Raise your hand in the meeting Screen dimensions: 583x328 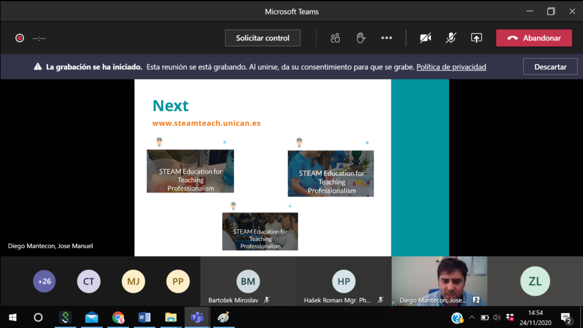click(x=360, y=38)
